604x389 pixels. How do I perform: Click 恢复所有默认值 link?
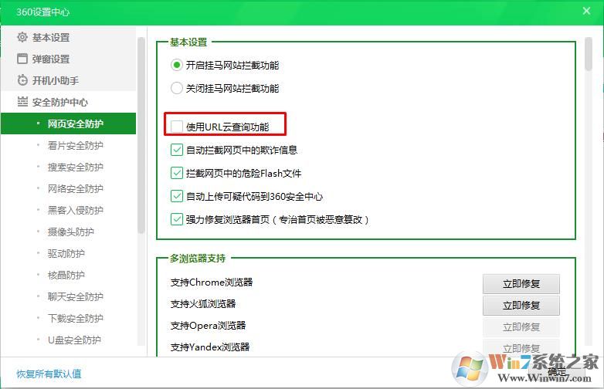[49, 374]
